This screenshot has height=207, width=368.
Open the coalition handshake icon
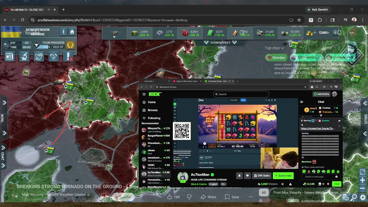[53, 57]
